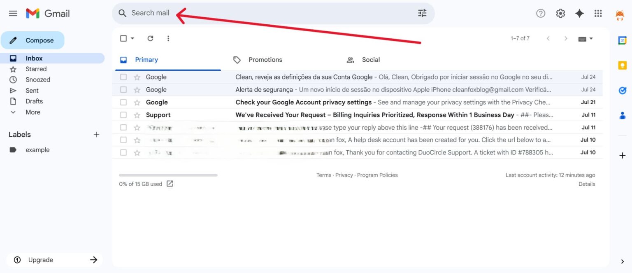Click the storage usage bar
The image size is (632, 273).
pyautogui.click(x=169, y=175)
